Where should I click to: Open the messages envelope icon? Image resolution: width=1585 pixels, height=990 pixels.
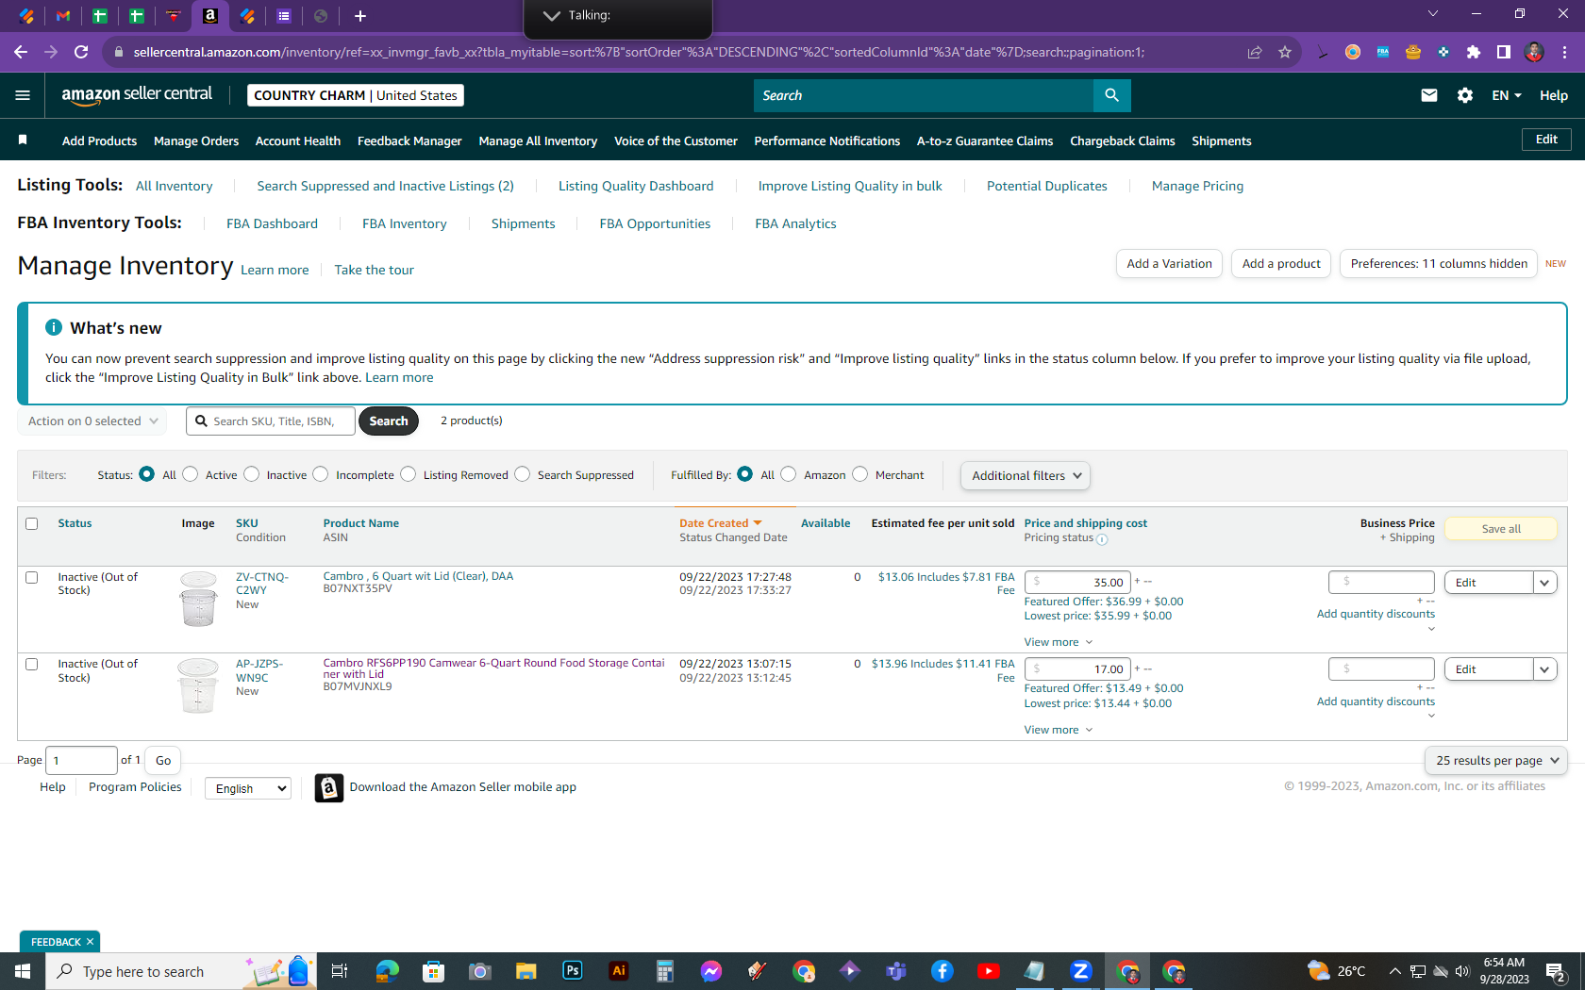click(1429, 95)
